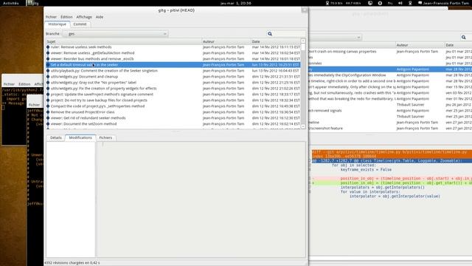Click Auteur column header in background gitg window
472x266 pixels.
tap(420, 45)
